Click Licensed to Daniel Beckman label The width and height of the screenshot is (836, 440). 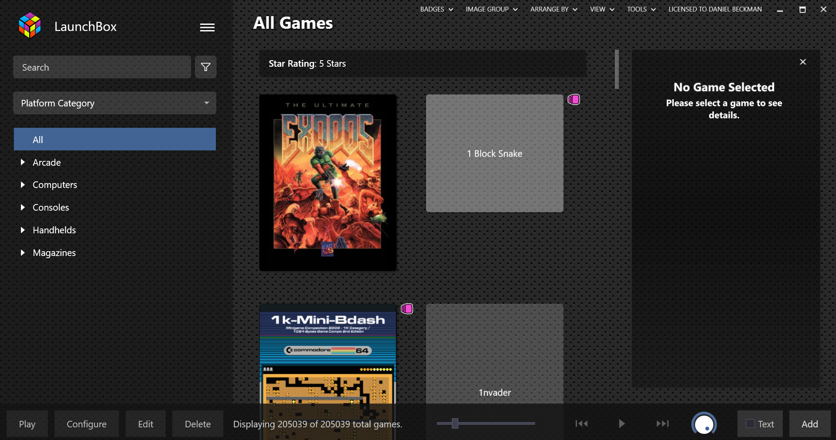click(715, 9)
